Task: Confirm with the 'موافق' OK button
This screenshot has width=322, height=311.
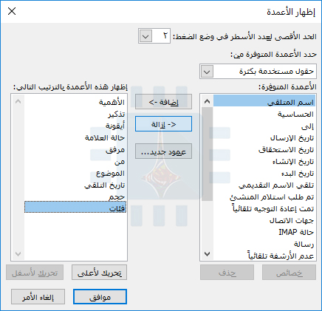Action: pos(100,297)
